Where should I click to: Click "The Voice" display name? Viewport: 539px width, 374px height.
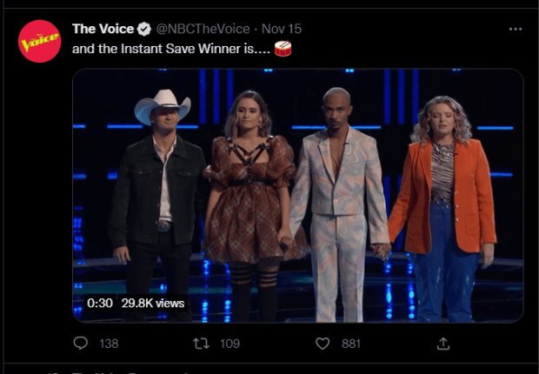[x=103, y=30]
